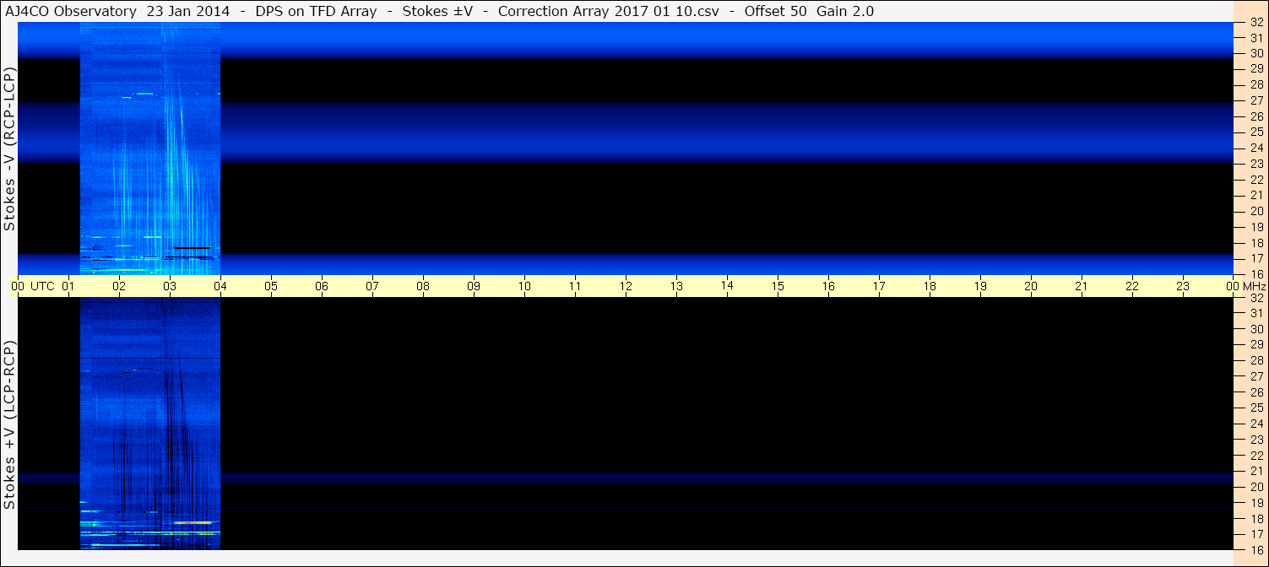This screenshot has width=1269, height=567.
Task: Select the 02 hour marker on time axis
Action: click(x=119, y=286)
